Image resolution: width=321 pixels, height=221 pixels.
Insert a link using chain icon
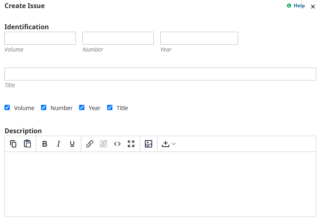click(x=90, y=144)
